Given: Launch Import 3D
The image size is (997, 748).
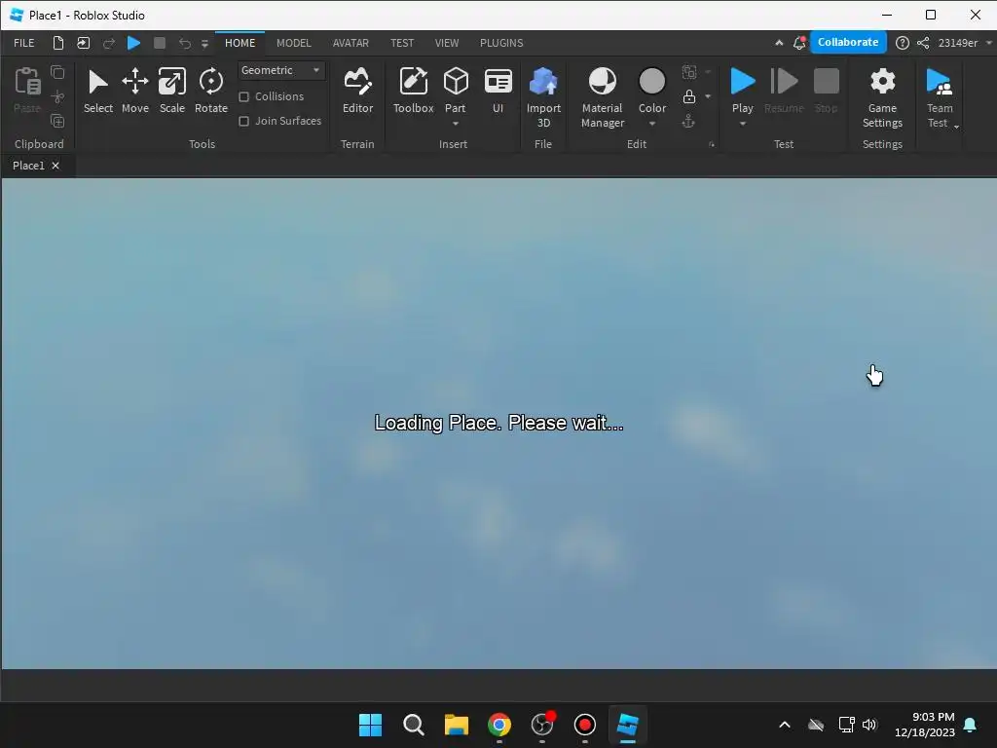Looking at the screenshot, I should tap(543, 97).
